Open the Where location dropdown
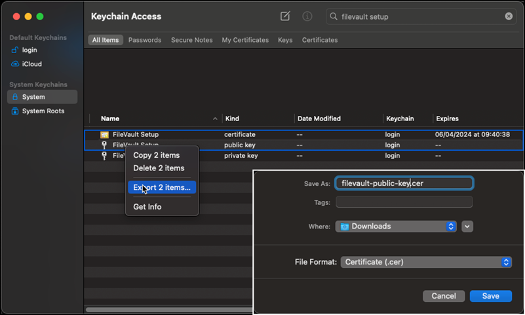The image size is (525, 315). pos(396,227)
